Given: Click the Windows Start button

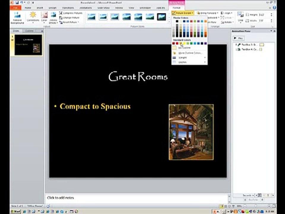Looking at the screenshot, I should 16,211.
